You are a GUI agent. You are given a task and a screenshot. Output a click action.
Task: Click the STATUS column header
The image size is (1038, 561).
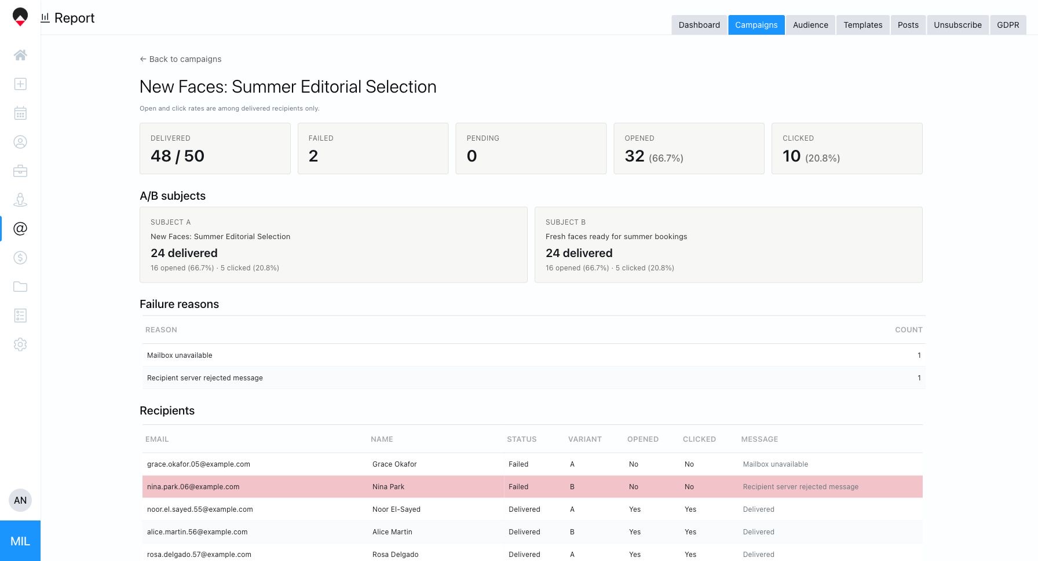pyautogui.click(x=522, y=439)
